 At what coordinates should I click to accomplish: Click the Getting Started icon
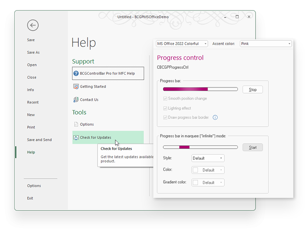76,87
